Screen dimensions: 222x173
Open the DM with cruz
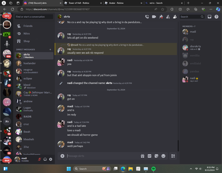(34, 124)
